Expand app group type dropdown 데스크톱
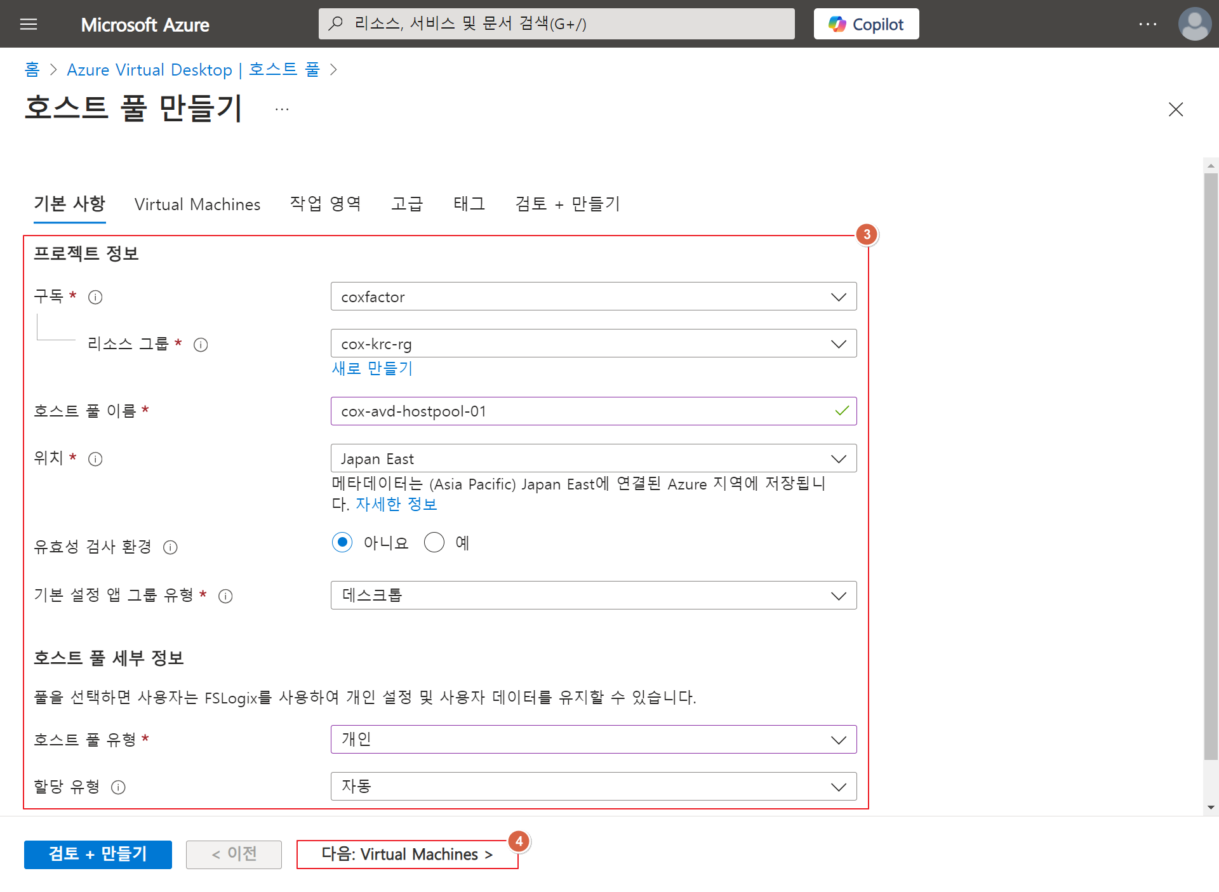This screenshot has height=892, width=1219. (594, 596)
